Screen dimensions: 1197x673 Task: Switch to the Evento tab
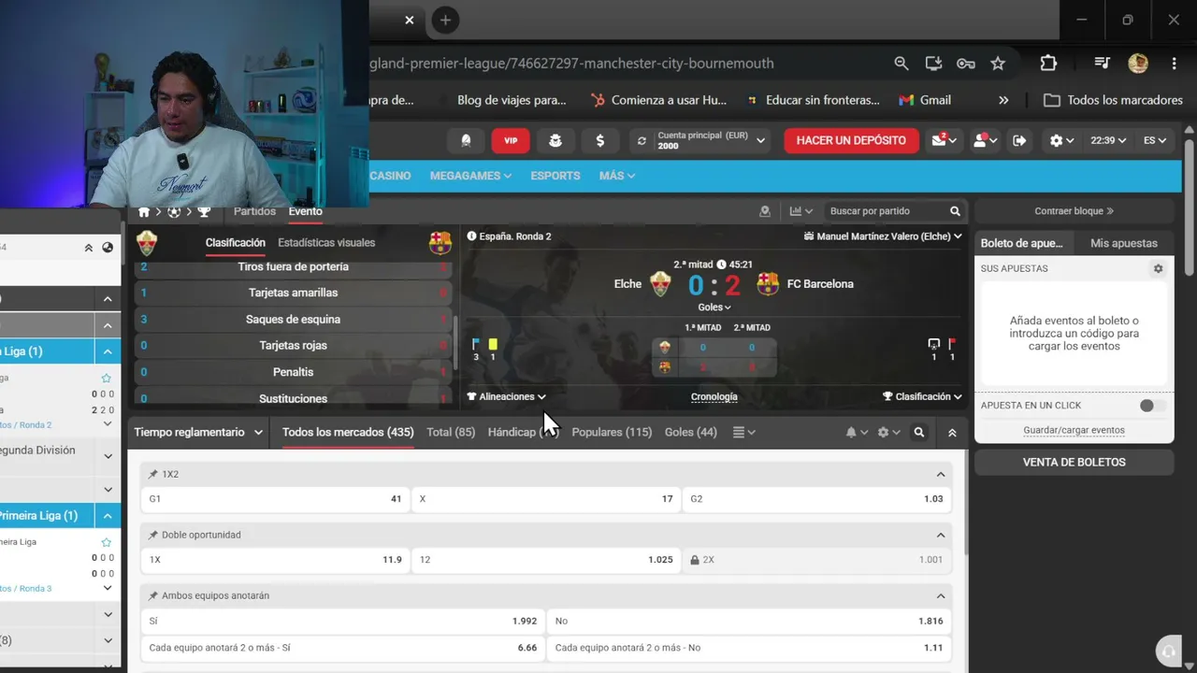click(x=305, y=211)
